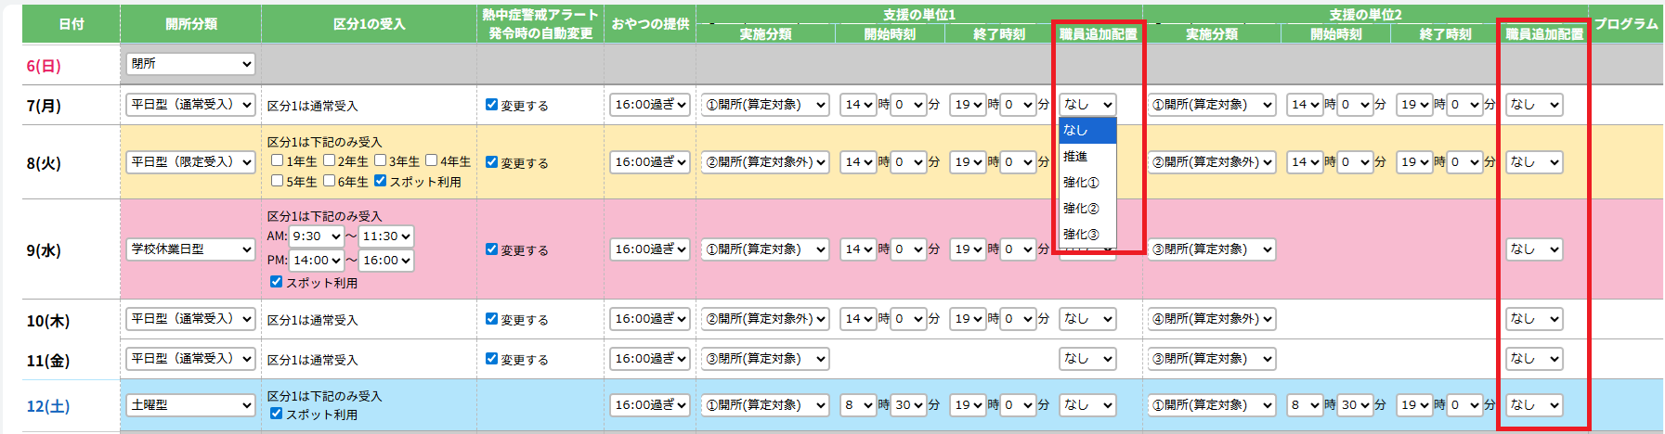Click the 12(土) date label
1665x434 pixels.
(x=48, y=406)
